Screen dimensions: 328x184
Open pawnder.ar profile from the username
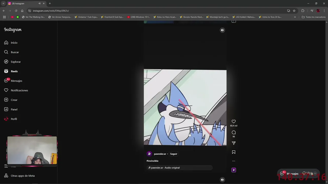click(160, 154)
